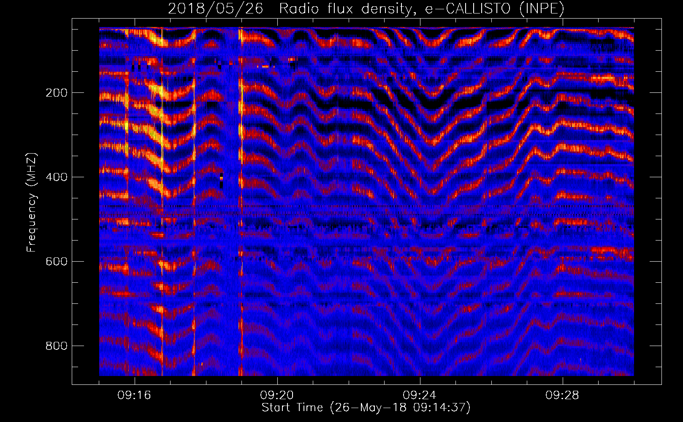This screenshot has width=683, height=422.
Task: Click the 09:20 time tick label
Action: pyautogui.click(x=277, y=395)
